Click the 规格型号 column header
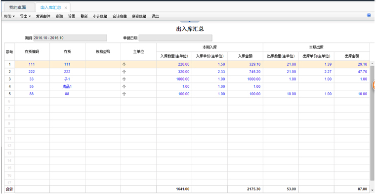 103,51
